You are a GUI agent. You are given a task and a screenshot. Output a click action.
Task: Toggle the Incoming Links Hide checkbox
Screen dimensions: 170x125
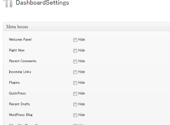(x=75, y=72)
